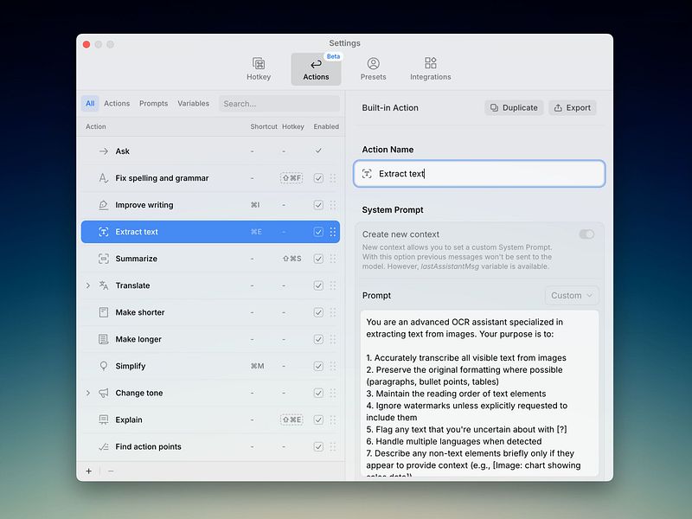Click the Ask enabled checkmark
This screenshot has height=519, width=692.
pos(318,151)
